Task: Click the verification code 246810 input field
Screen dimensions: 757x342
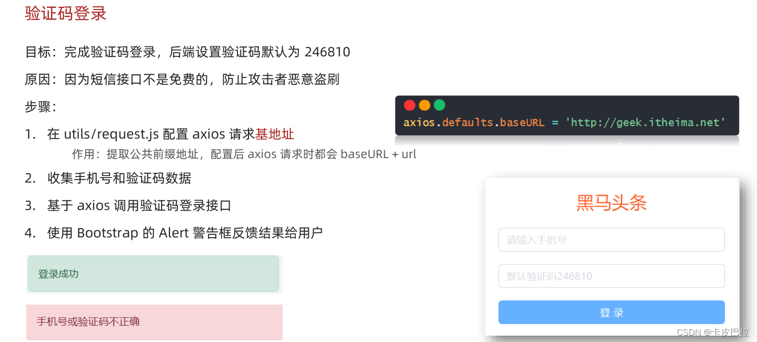Action: point(611,276)
